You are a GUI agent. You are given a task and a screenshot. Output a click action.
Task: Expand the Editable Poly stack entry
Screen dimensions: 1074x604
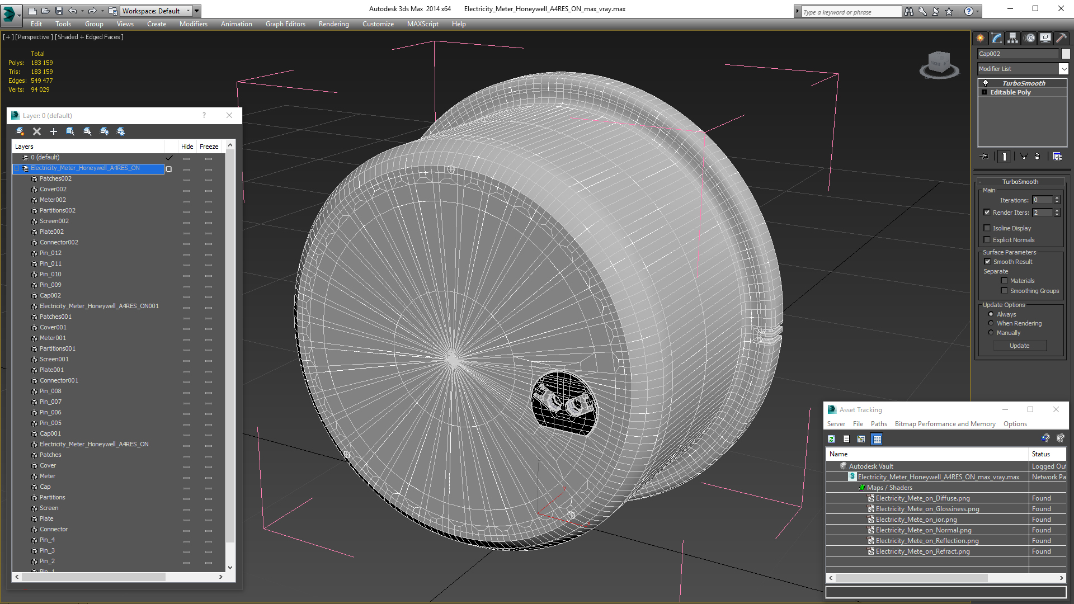pos(984,92)
